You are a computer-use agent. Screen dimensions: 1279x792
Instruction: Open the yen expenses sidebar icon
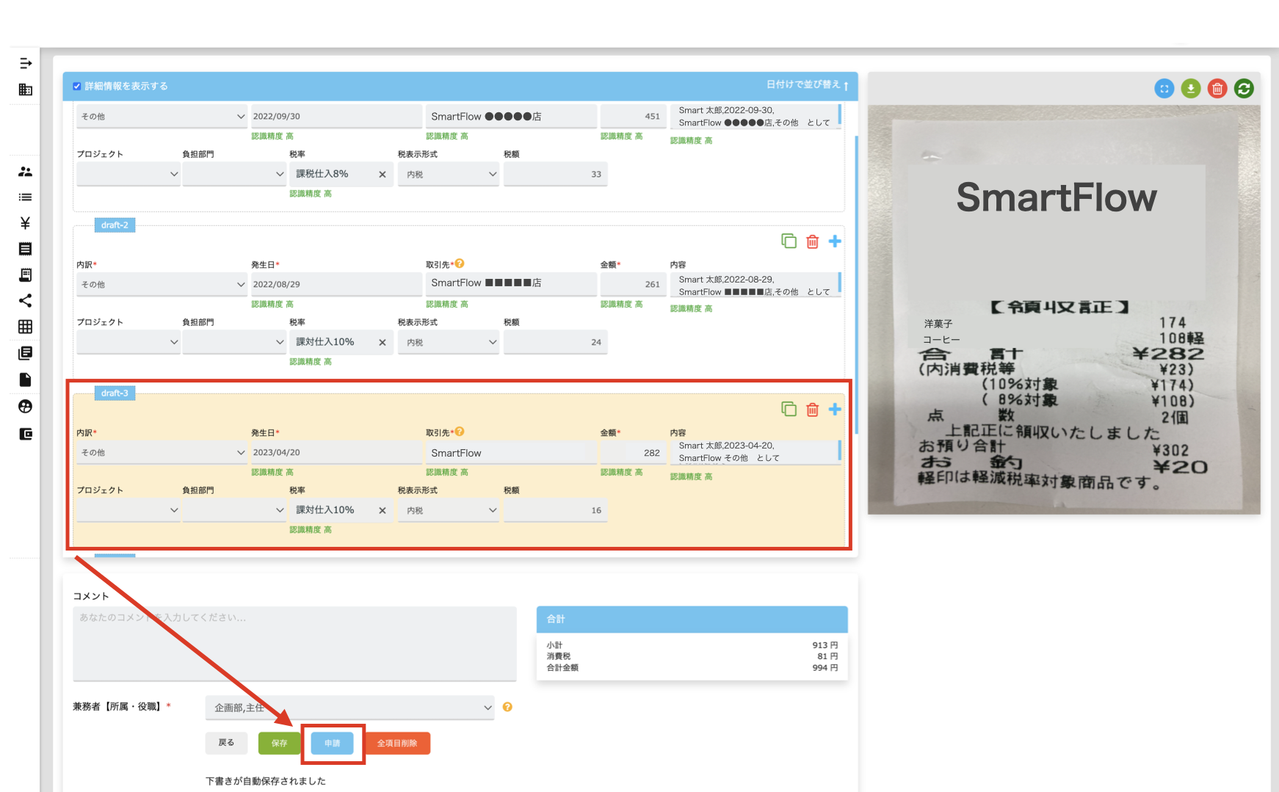26,223
